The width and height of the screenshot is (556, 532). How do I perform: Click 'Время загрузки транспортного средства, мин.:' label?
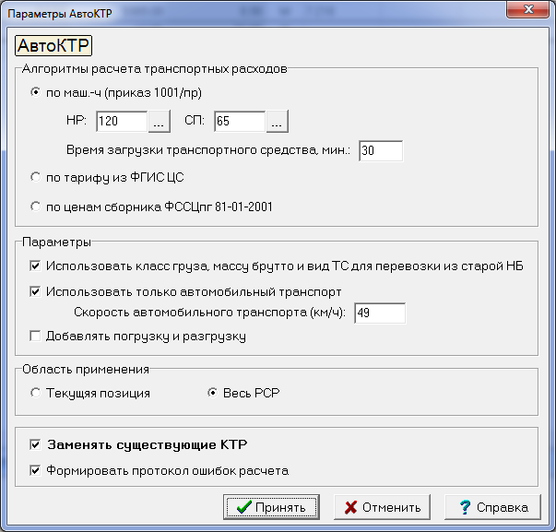[x=208, y=150]
